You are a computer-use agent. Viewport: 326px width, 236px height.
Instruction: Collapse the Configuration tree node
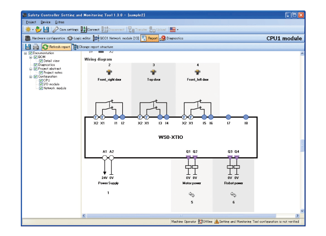[31, 77]
